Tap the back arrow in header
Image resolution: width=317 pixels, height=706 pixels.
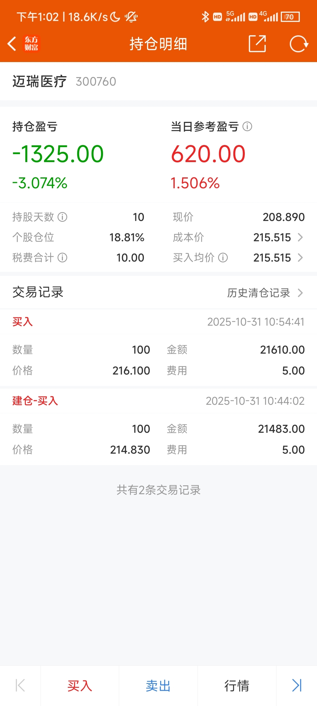tap(12, 44)
